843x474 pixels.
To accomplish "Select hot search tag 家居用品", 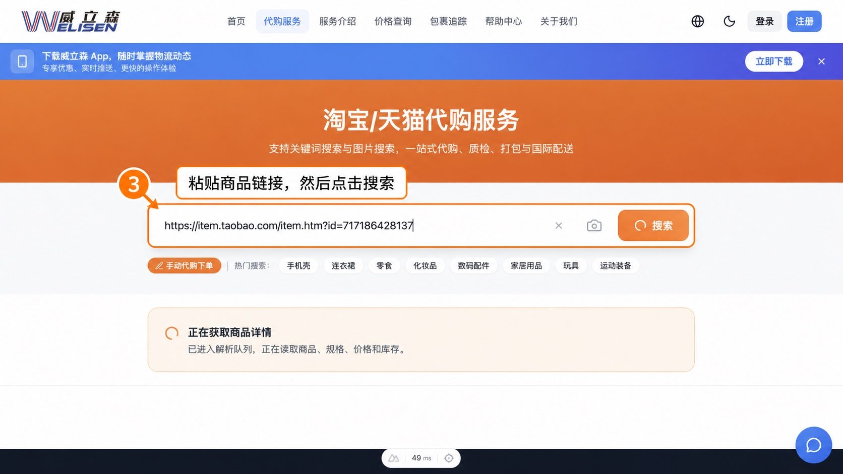I will (526, 265).
